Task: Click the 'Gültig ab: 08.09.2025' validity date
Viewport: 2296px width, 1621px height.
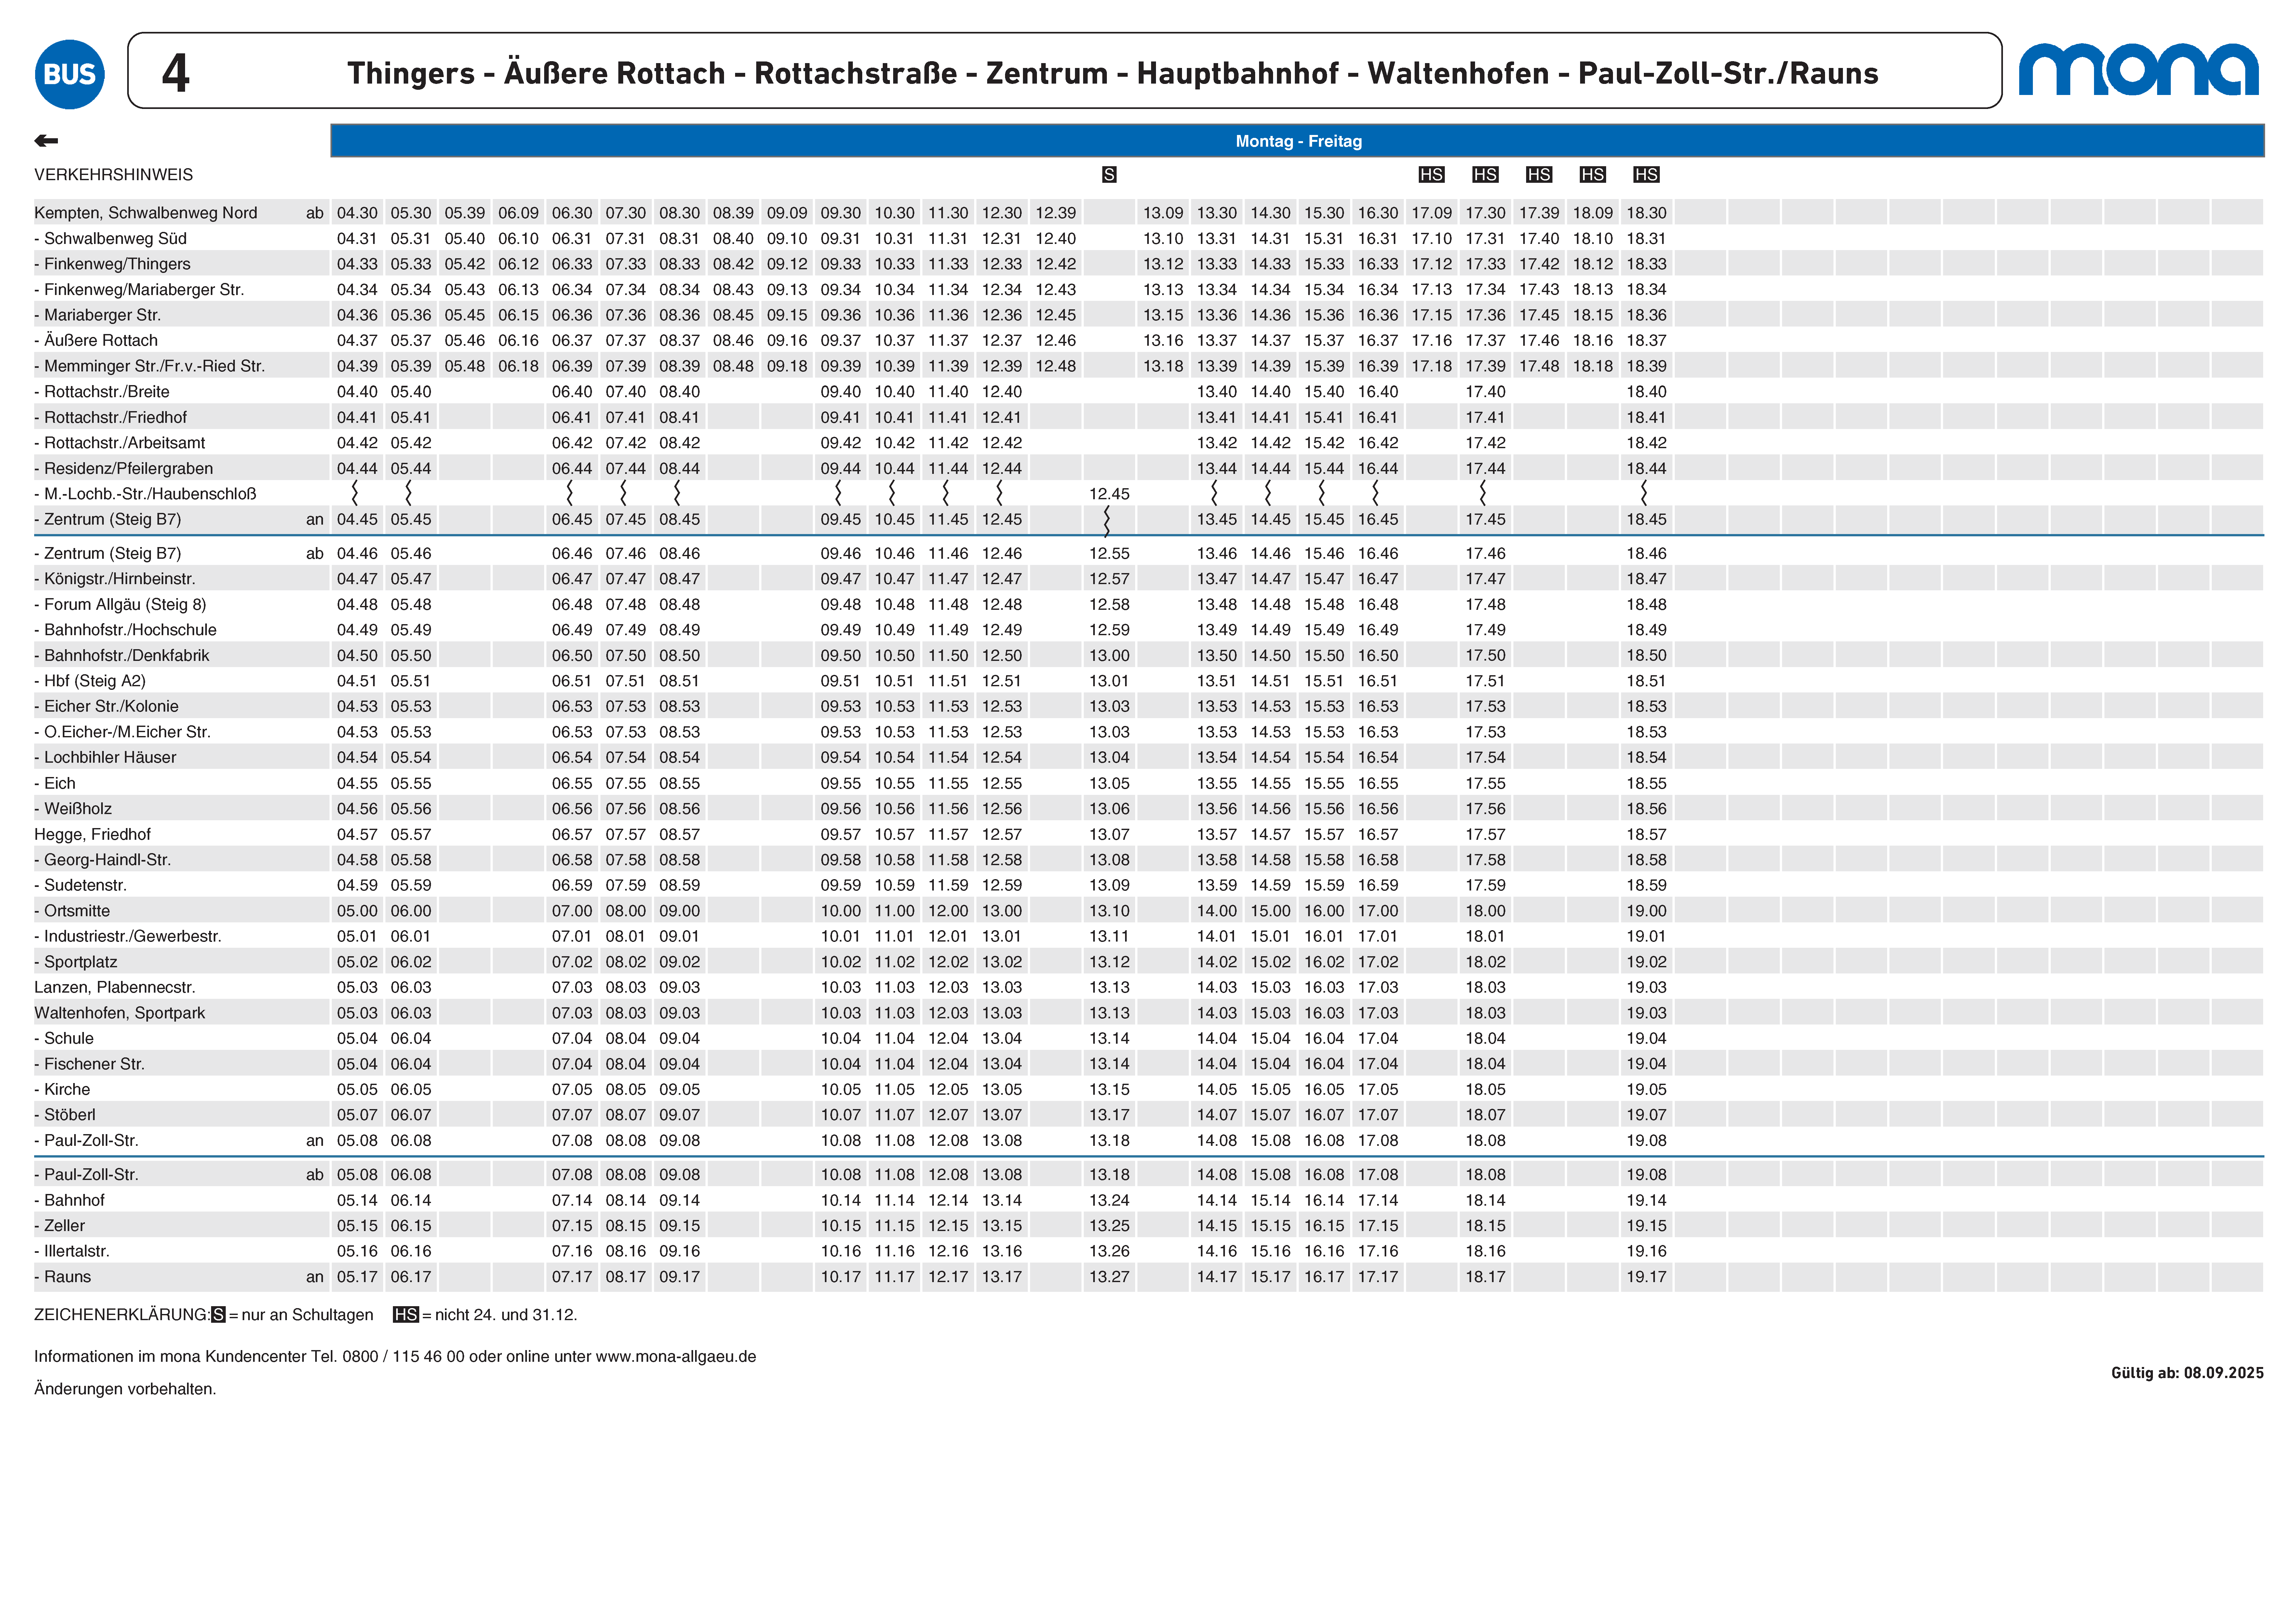Action: [2187, 1373]
